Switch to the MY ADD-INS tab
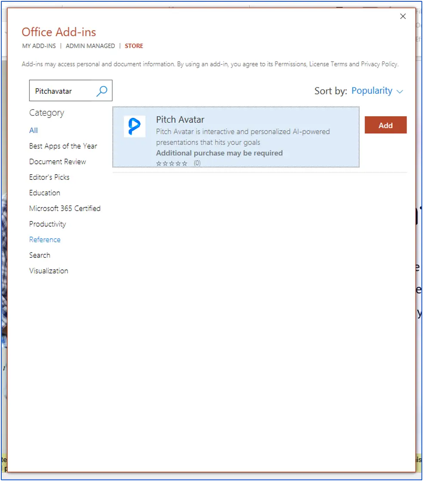This screenshot has height=481, width=423. (x=39, y=46)
